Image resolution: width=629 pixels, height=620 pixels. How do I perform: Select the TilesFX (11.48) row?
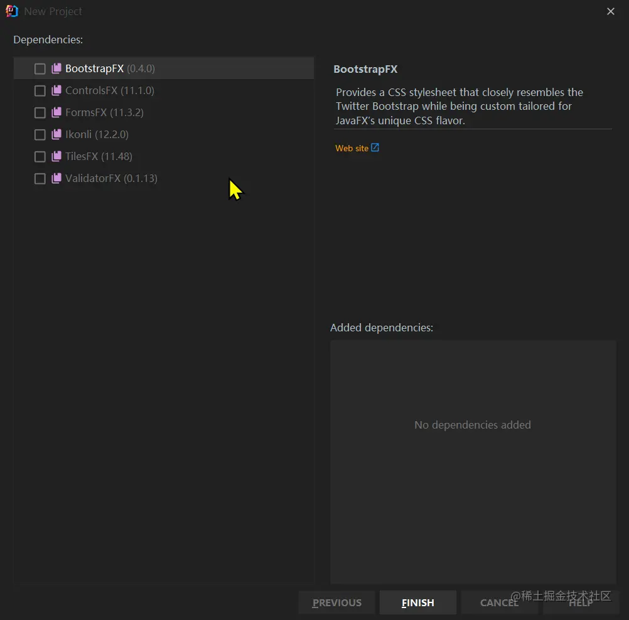coord(164,156)
